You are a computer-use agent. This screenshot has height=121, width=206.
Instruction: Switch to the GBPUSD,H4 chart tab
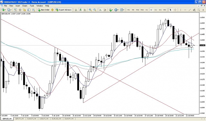click(x=7, y=119)
